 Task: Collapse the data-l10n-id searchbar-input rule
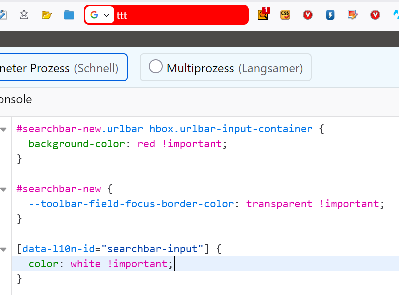4,249
